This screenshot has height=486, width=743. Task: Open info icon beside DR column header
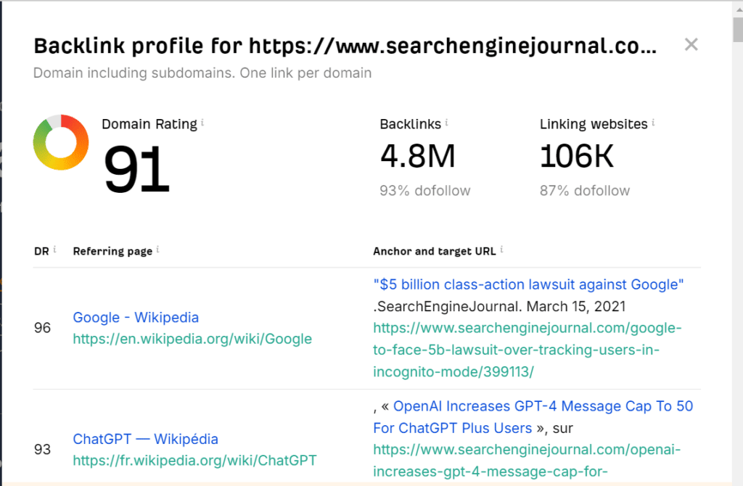[x=54, y=249]
